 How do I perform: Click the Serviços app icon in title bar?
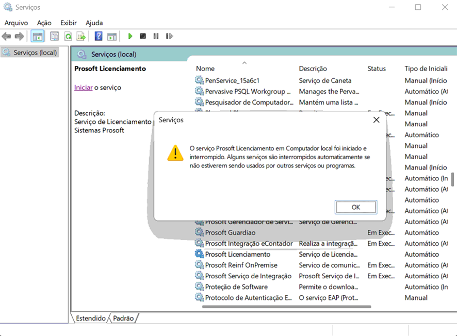point(8,7)
